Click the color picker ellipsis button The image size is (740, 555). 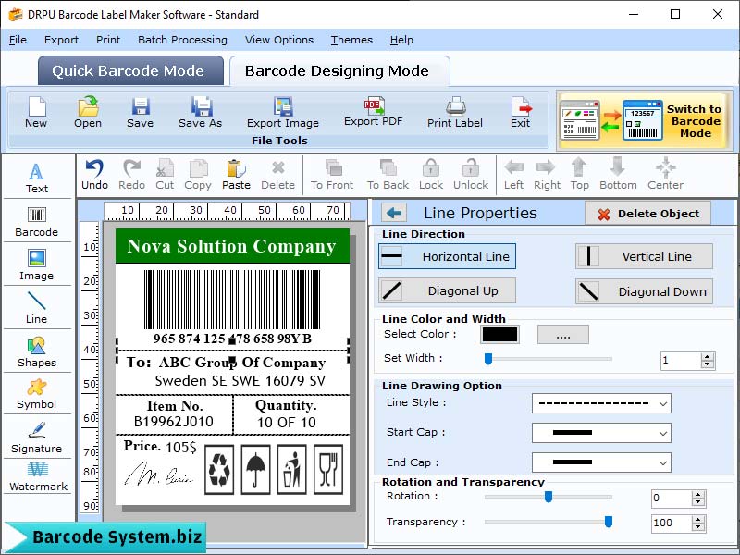563,335
